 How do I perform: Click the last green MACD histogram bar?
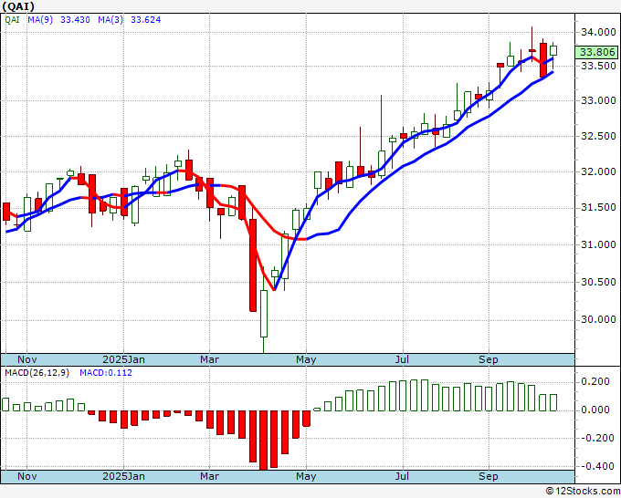click(x=553, y=402)
